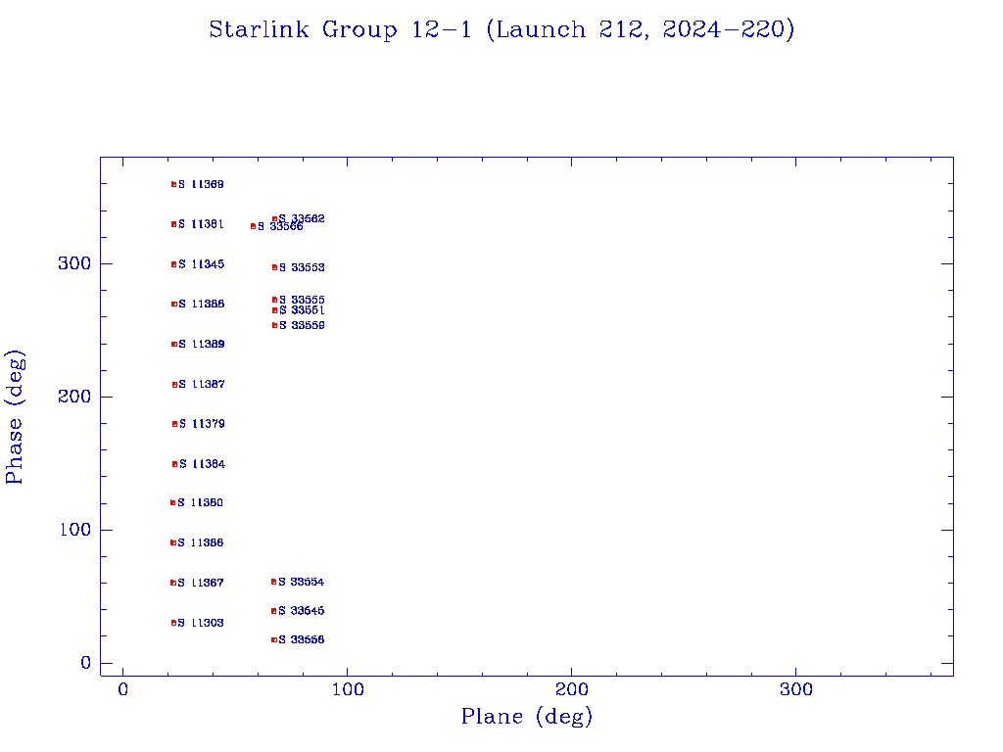Select satellite label S 11379

pyautogui.click(x=202, y=424)
